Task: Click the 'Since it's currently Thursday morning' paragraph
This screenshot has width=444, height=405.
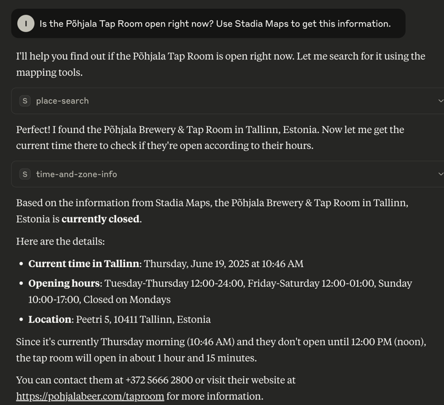Action: pos(221,350)
